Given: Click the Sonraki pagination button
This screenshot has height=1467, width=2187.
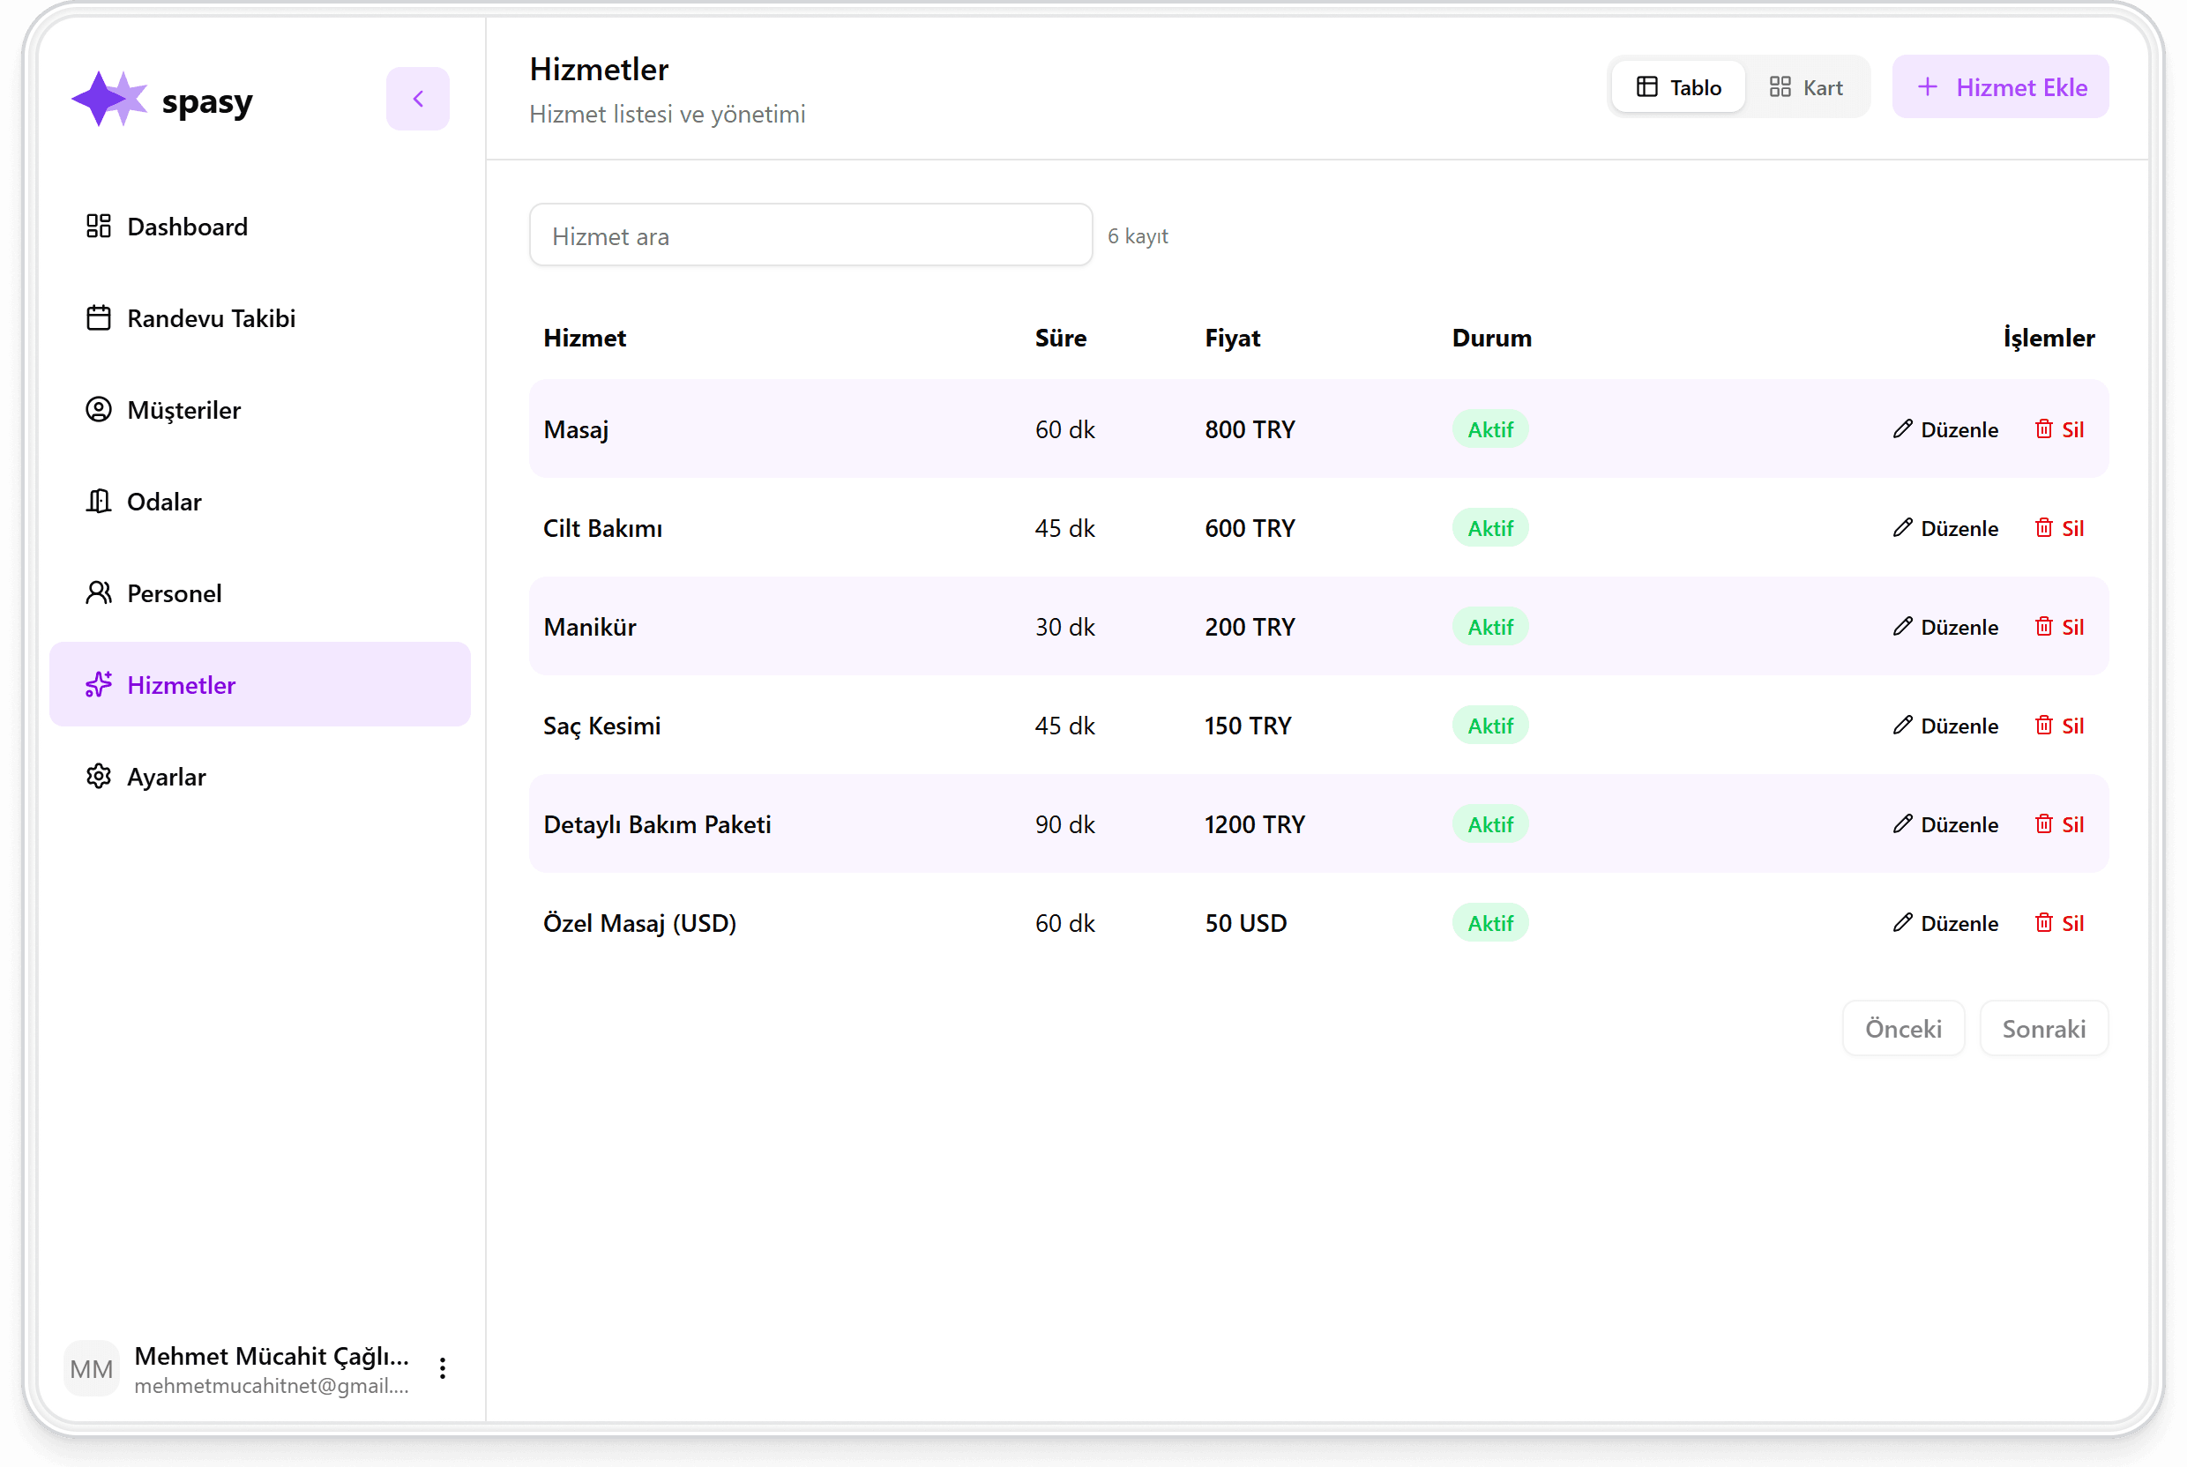Looking at the screenshot, I should point(2043,1028).
